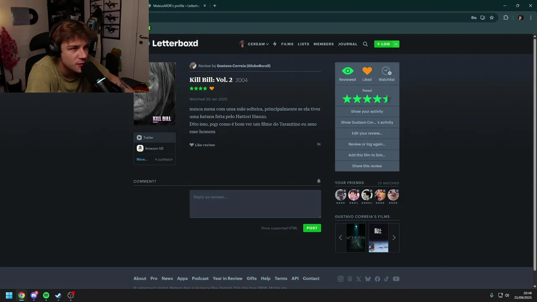The width and height of the screenshot is (537, 302).
Task: Add film to Watchlist
Action: (386, 73)
